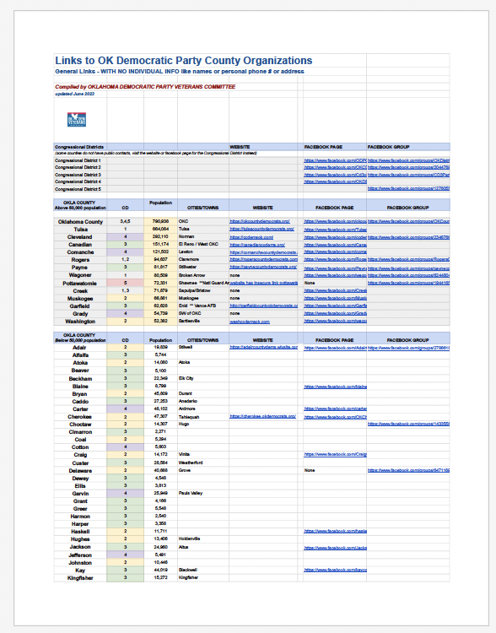This screenshot has width=496, height=633.
Task: Select the 'Beckham' county name cell
Action: (80, 379)
